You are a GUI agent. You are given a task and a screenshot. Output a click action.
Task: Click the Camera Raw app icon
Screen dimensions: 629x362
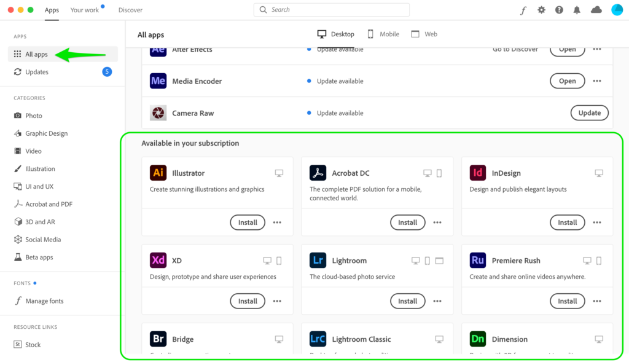(x=158, y=112)
